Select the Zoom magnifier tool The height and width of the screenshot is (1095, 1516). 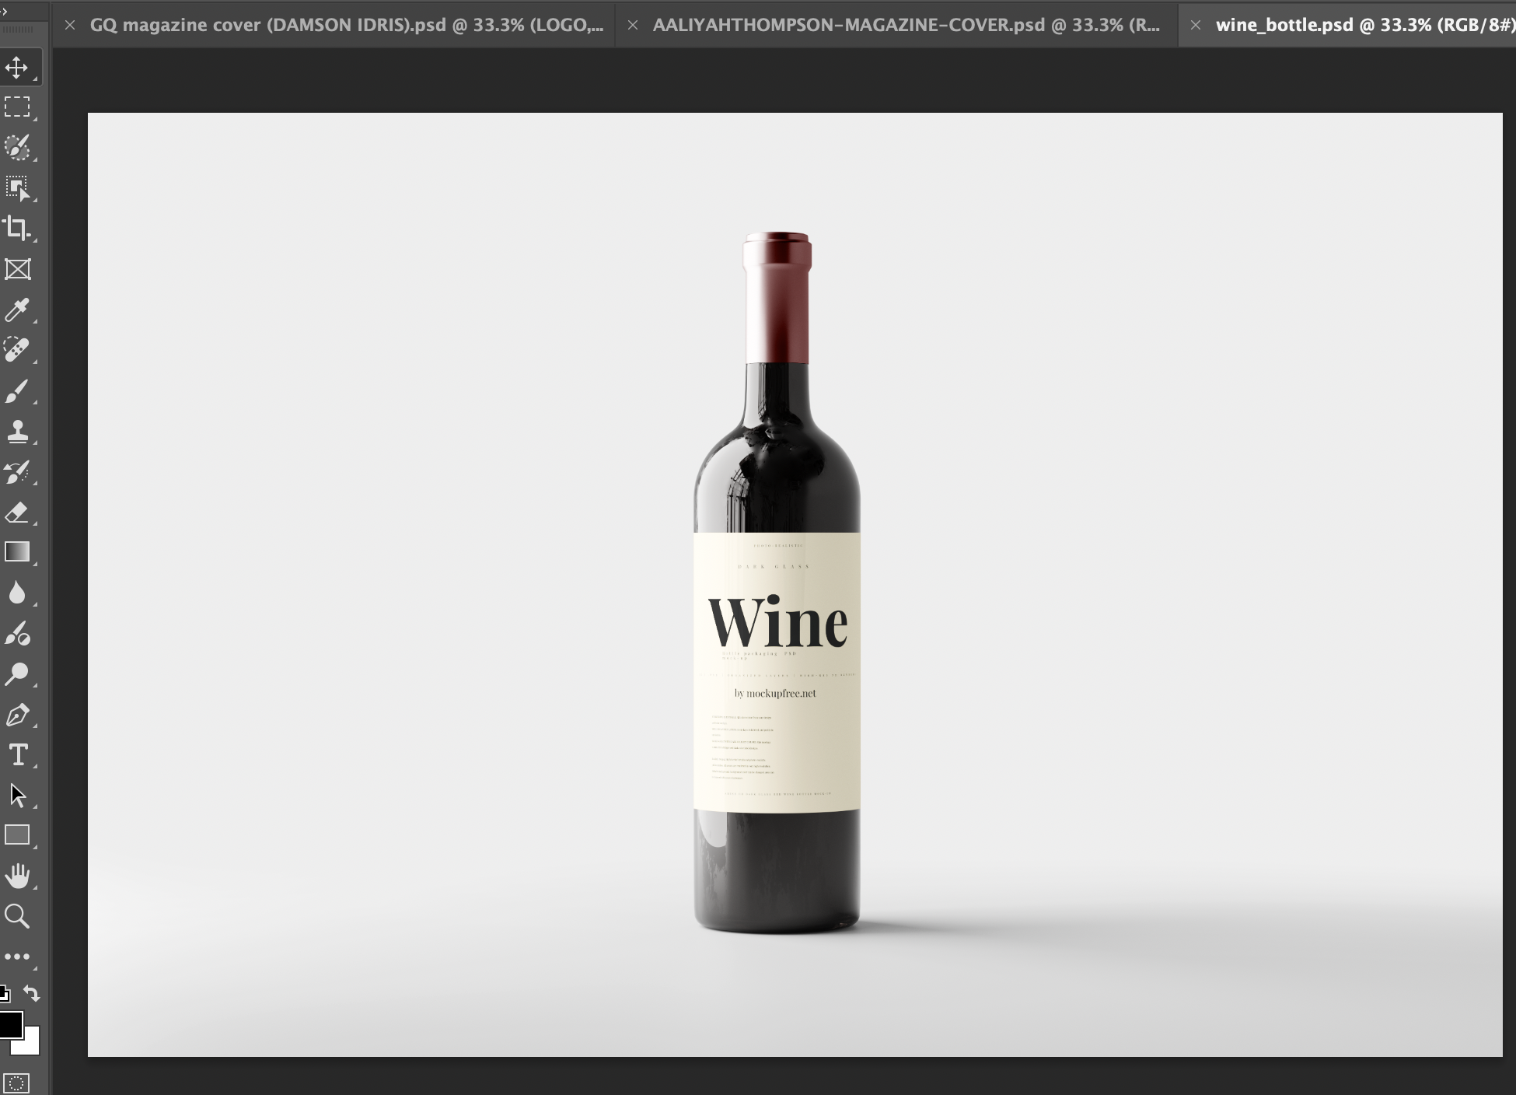point(17,916)
